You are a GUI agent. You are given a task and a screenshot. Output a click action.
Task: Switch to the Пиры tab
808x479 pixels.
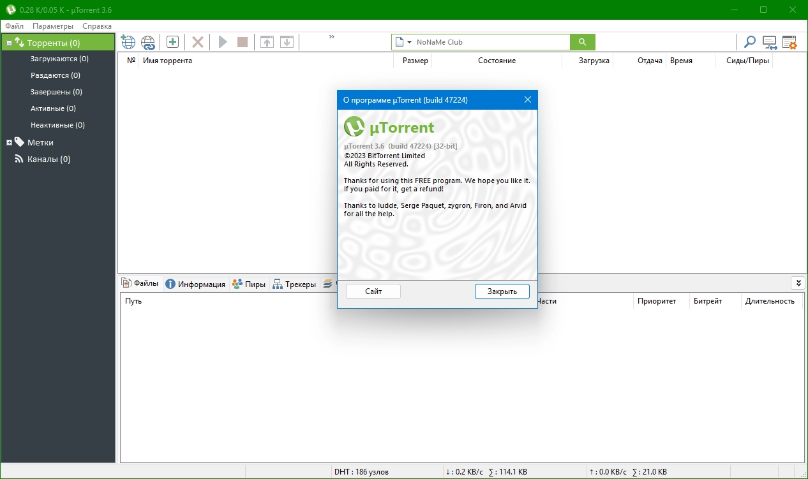pyautogui.click(x=249, y=284)
